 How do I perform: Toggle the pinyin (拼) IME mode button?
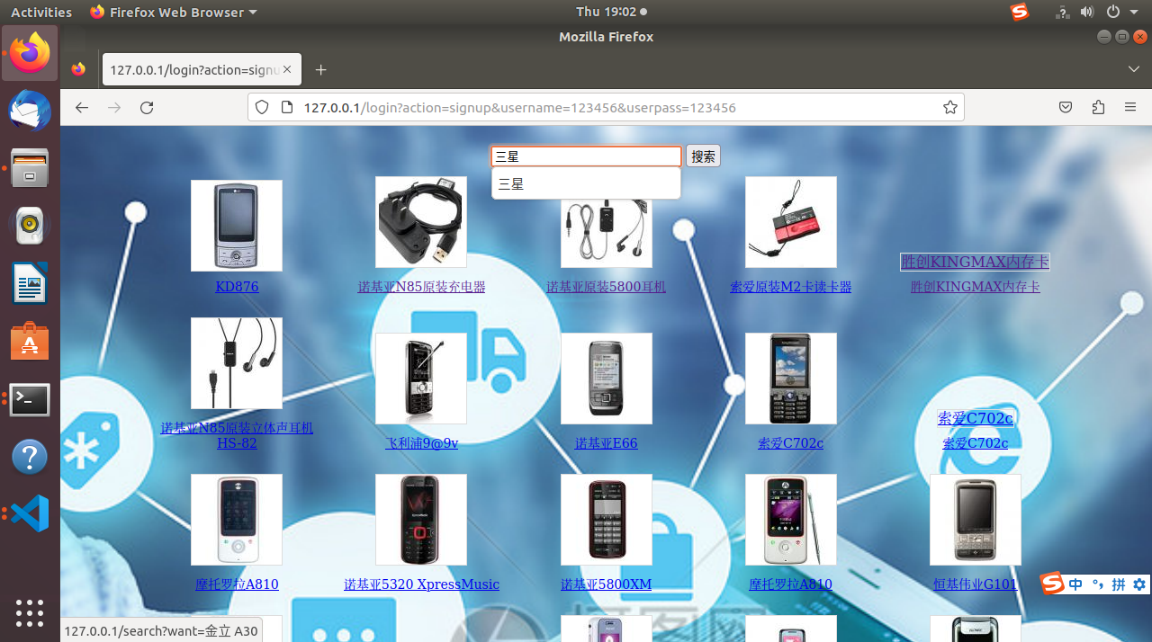(x=1119, y=584)
